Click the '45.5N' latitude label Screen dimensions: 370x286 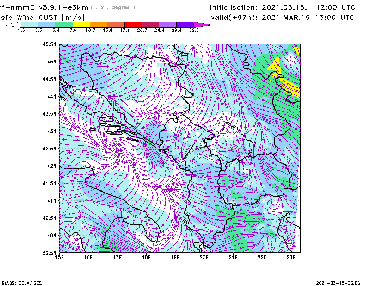tap(49, 44)
